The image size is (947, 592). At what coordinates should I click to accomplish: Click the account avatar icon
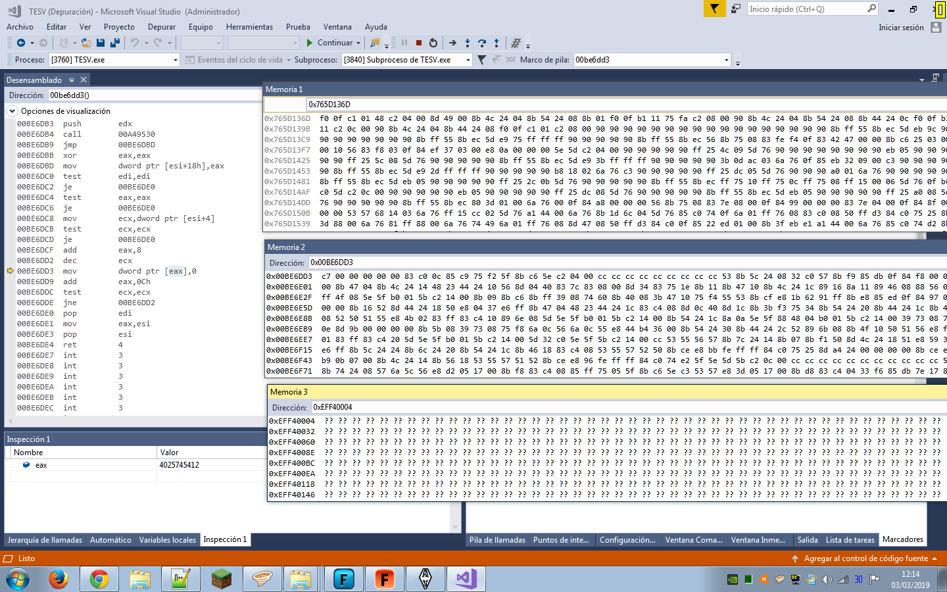tap(936, 28)
